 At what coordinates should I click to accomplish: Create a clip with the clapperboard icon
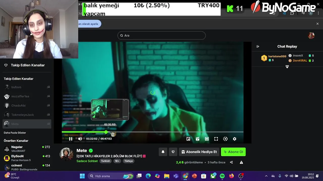click(198, 139)
